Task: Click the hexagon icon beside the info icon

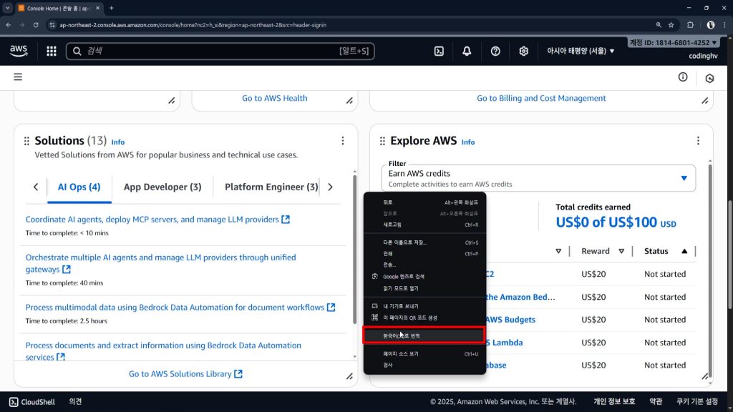Action: point(709,78)
